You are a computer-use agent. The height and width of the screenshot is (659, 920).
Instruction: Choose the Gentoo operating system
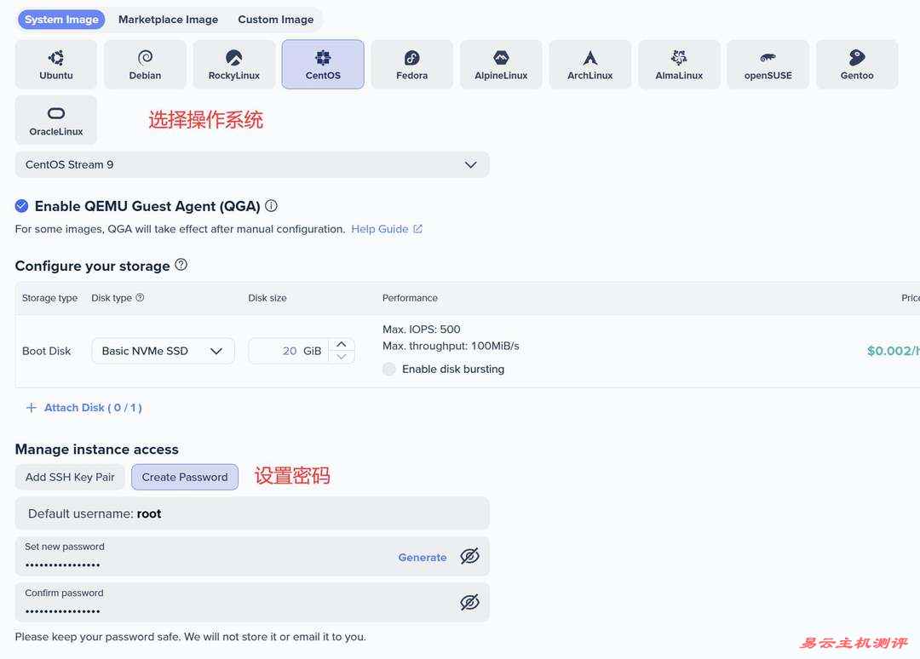856,63
